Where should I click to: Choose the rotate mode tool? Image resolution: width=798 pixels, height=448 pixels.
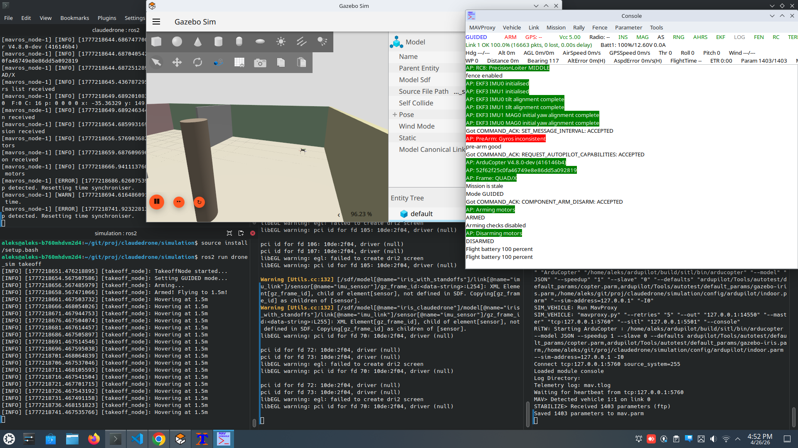(x=198, y=62)
